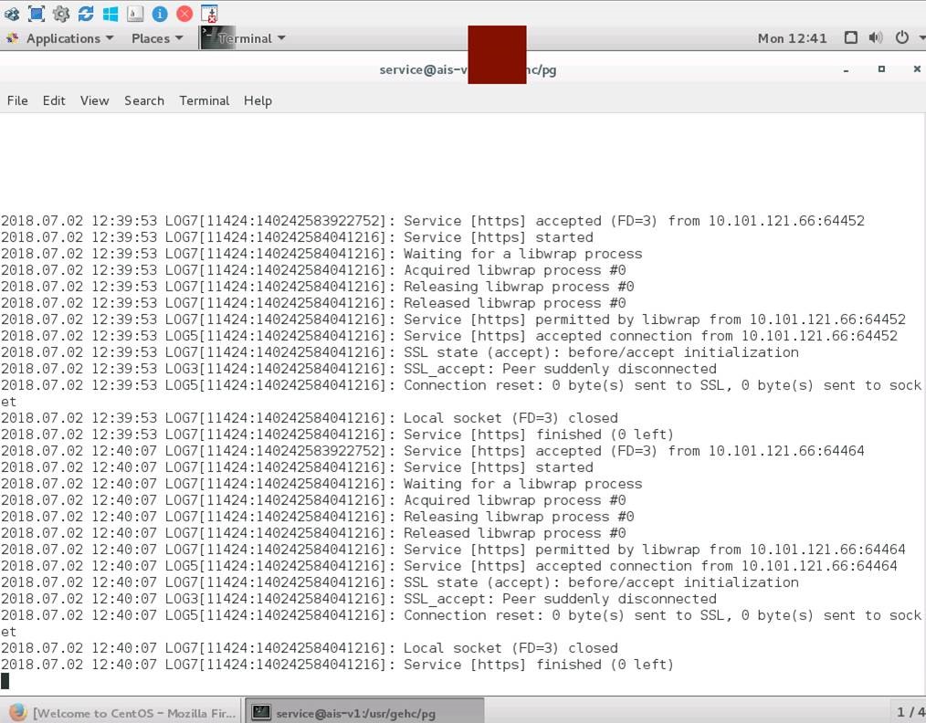
Task: Open the File menu
Action: tap(17, 100)
